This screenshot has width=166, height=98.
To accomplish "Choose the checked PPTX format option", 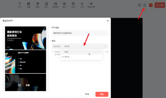I will (81, 57).
